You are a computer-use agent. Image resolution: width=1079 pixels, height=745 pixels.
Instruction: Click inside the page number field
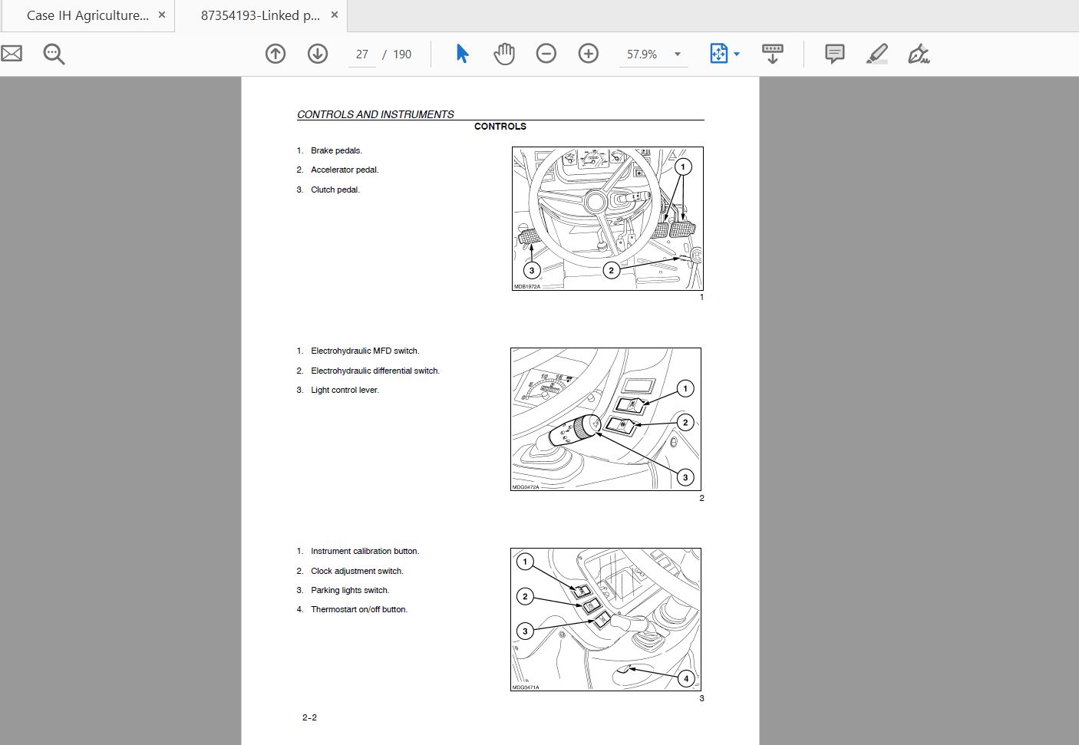coord(361,54)
